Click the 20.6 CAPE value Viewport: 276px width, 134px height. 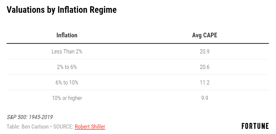(x=204, y=67)
